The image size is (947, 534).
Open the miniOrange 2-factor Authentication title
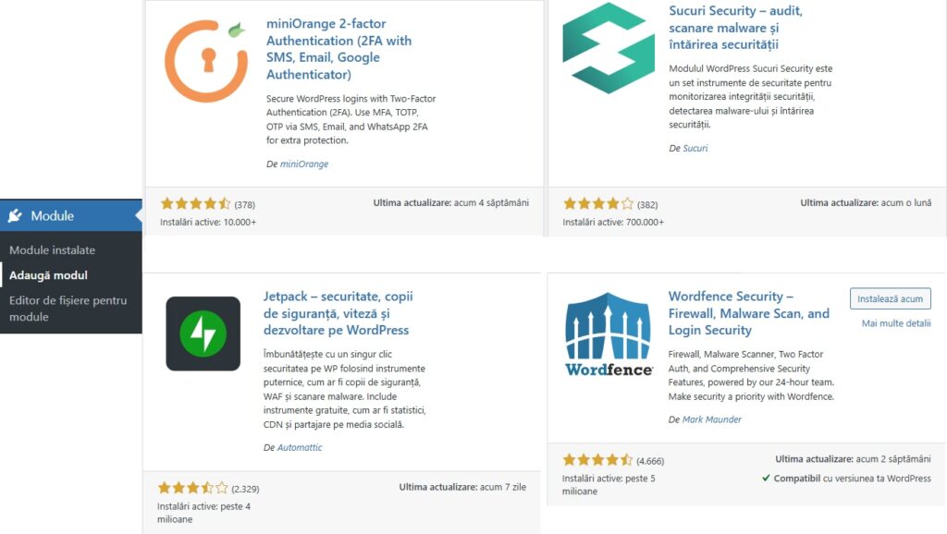click(338, 49)
